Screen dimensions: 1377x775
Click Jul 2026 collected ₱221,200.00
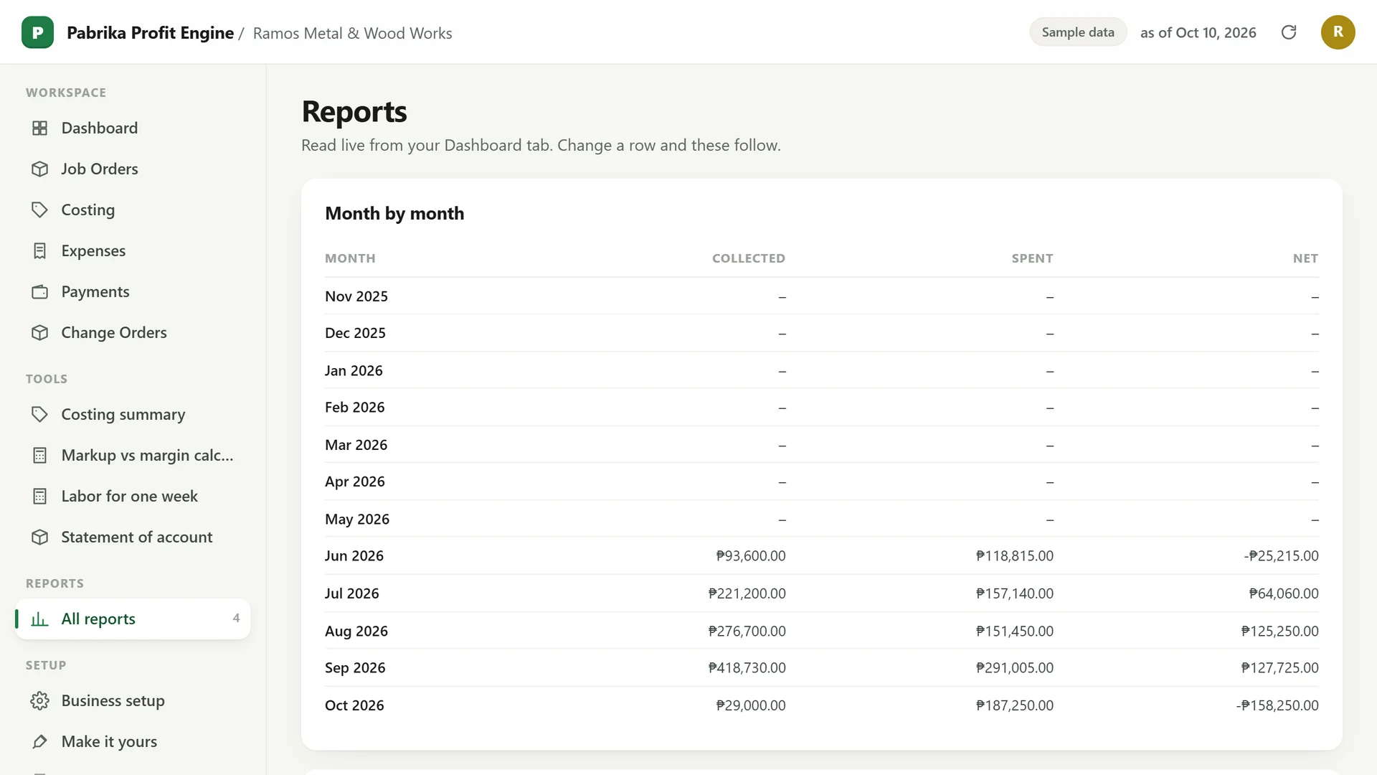pyautogui.click(x=747, y=593)
